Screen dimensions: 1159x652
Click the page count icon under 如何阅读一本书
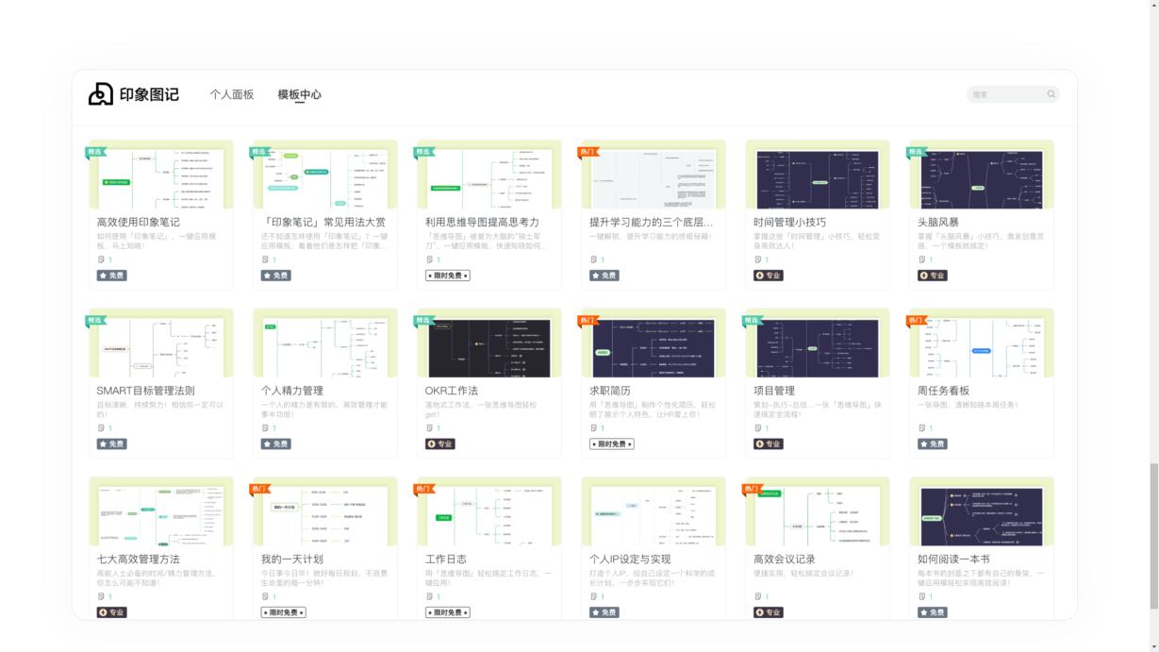pyautogui.click(x=921, y=596)
